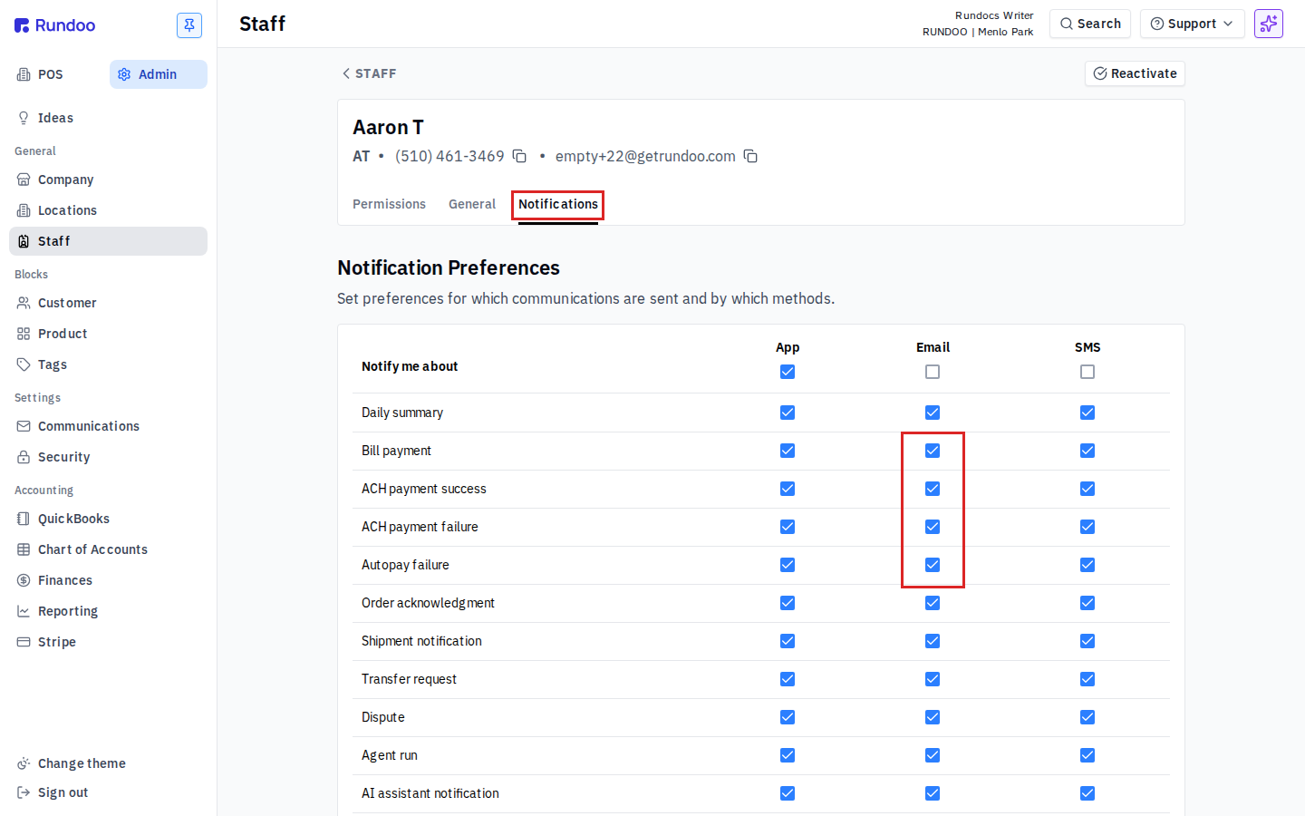This screenshot has height=816, width=1305.
Task: Click the Reporting chart icon
Action: tap(24, 611)
